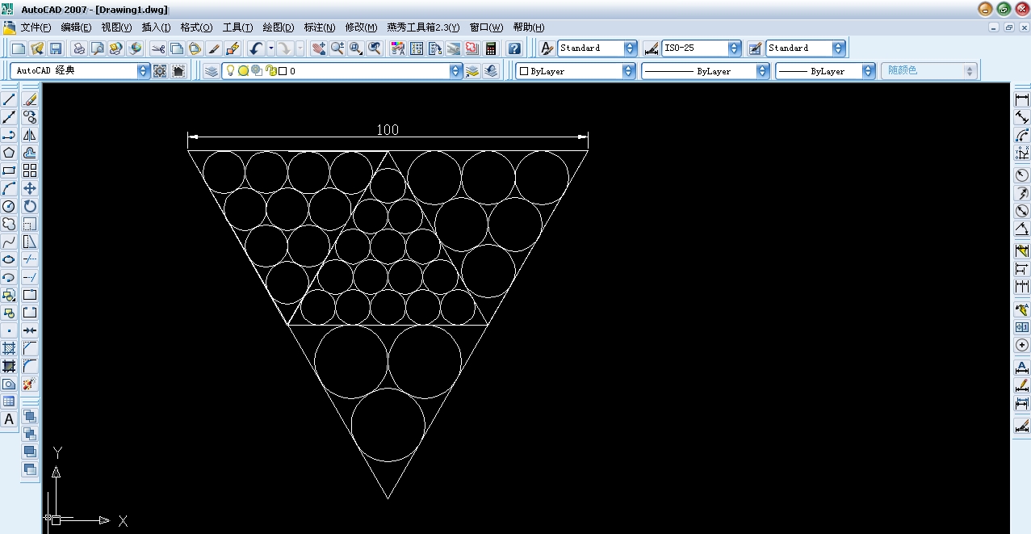Open the 燕秀工具箱2.3(Y) menu
The height and width of the screenshot is (534, 1031).
coord(423,27)
